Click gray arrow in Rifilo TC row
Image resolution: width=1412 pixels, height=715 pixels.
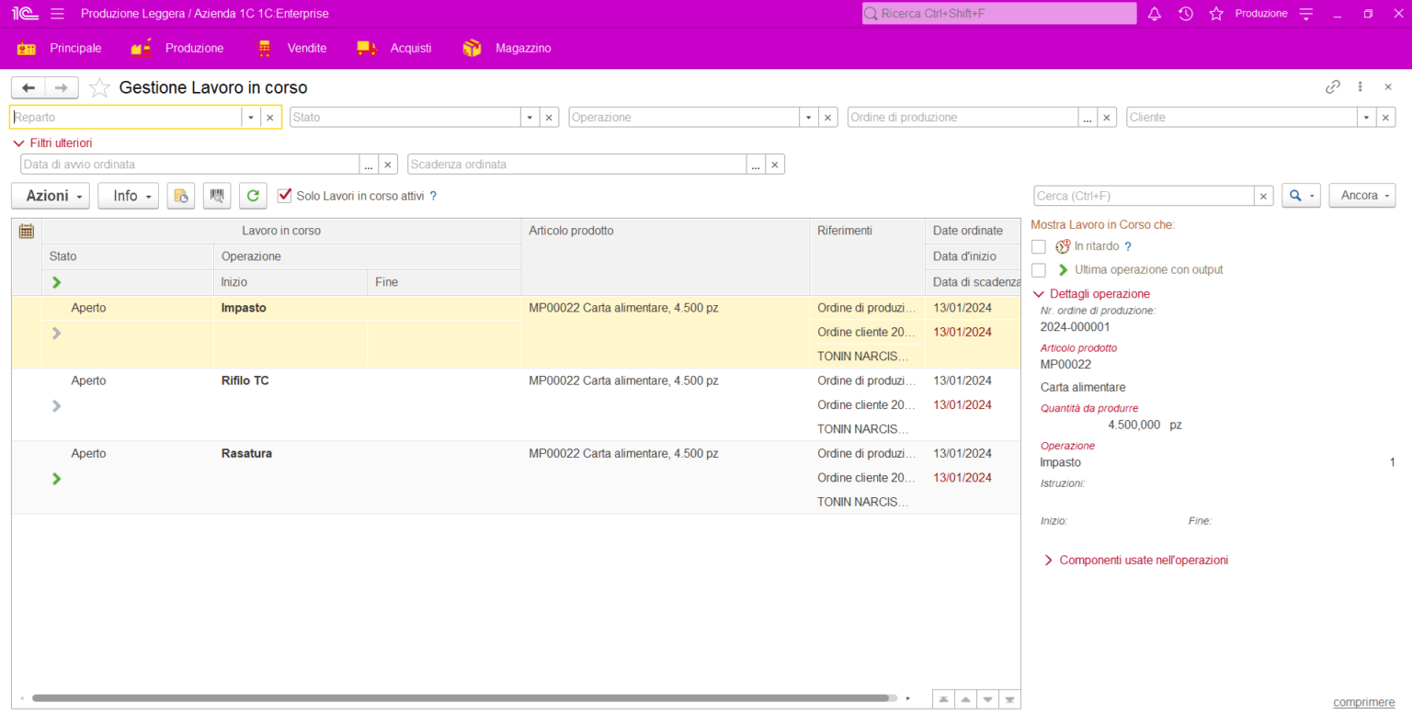56,405
